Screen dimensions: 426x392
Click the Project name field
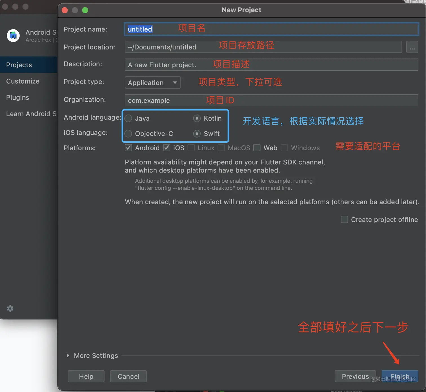[271, 29]
